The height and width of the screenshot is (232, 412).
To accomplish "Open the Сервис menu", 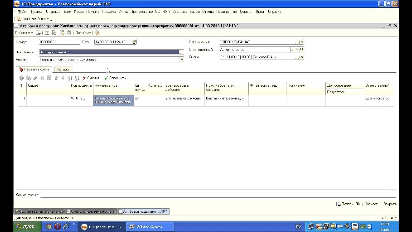I will tap(246, 11).
